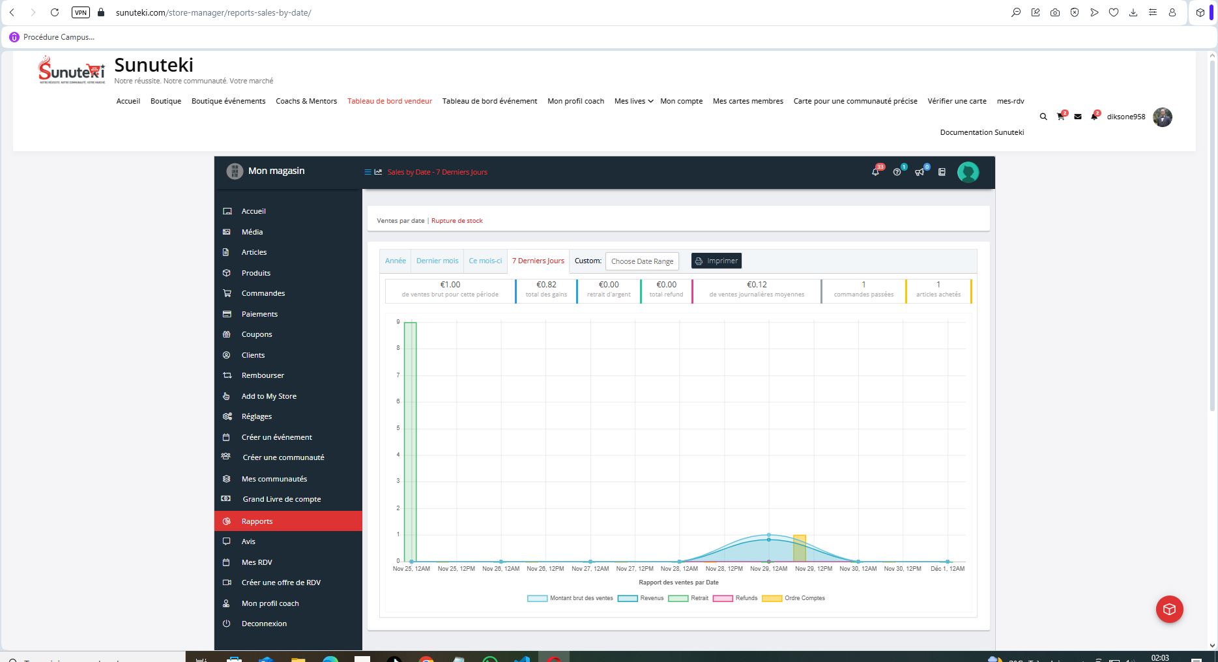Open the announcements megaphone icon
Screen dimensions: 1218x662
[x=919, y=172]
